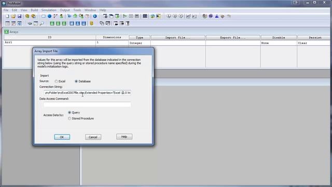Click the Persist column header button
The width and height of the screenshot is (332, 187).
(314, 37)
